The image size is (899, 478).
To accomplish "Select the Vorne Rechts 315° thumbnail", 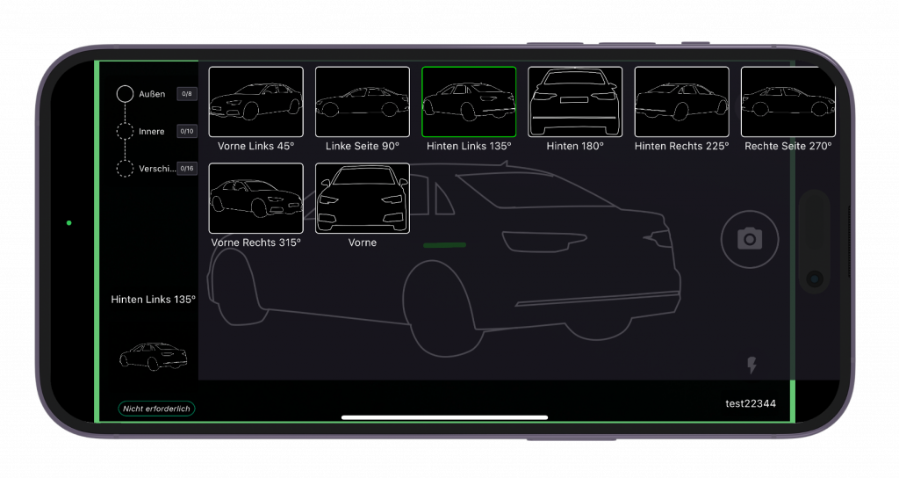I will click(255, 199).
